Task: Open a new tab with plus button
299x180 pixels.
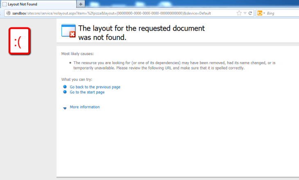Action: coord(81,4)
